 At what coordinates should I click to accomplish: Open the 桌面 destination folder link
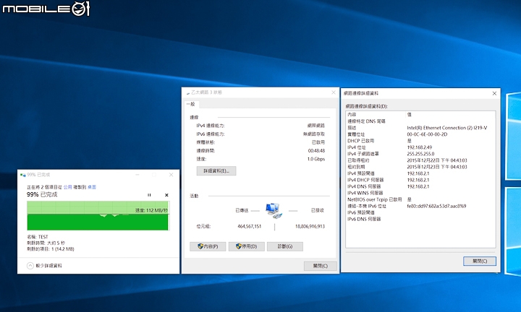pos(92,187)
